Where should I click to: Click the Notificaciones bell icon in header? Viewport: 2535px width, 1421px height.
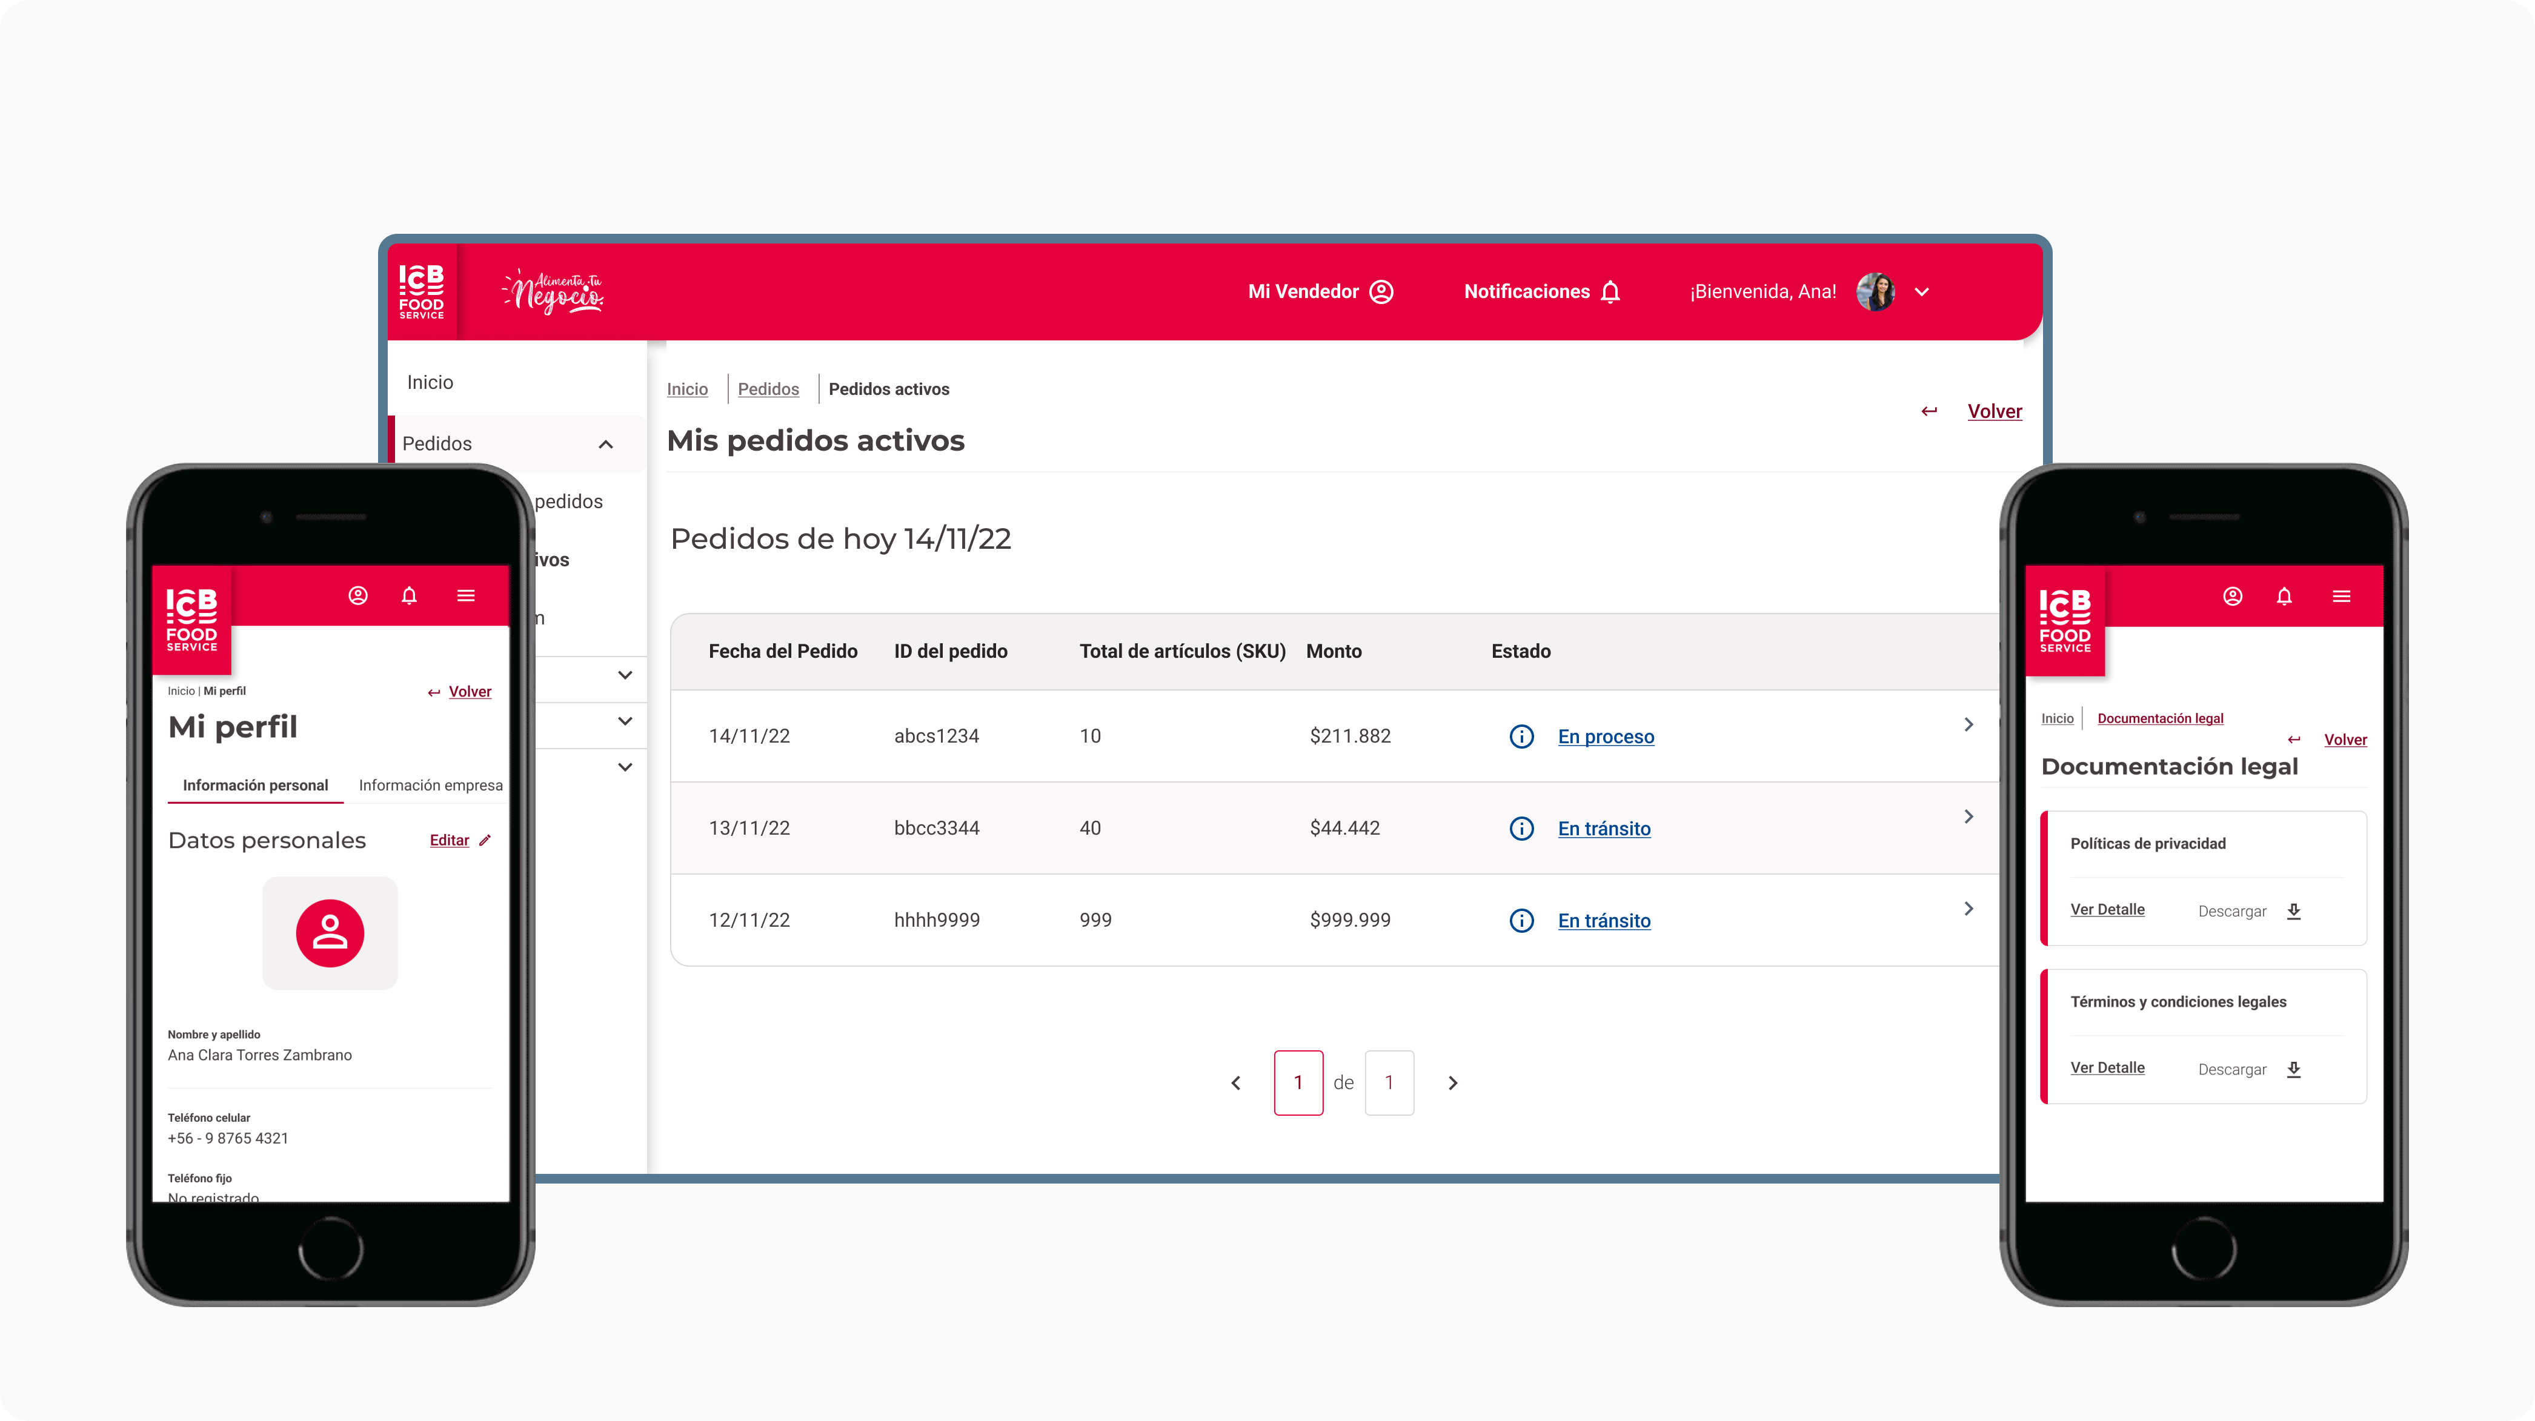click(x=1610, y=293)
